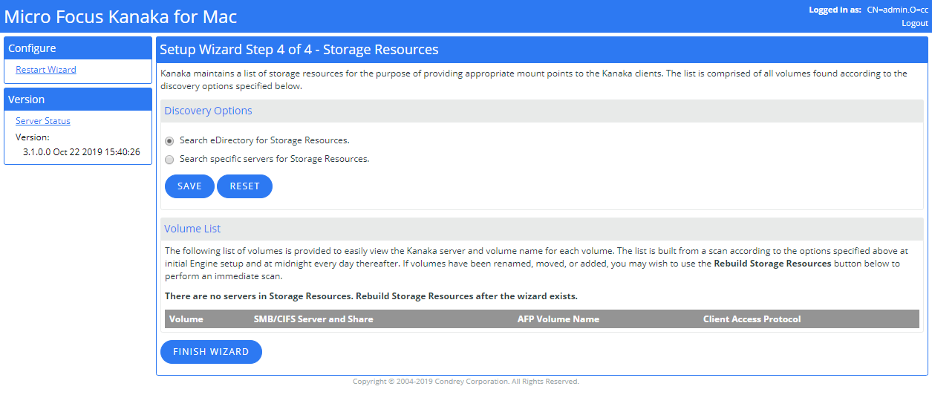Choose Search specific servers radio option
Viewport: 932px width, 395px height.
pos(169,159)
